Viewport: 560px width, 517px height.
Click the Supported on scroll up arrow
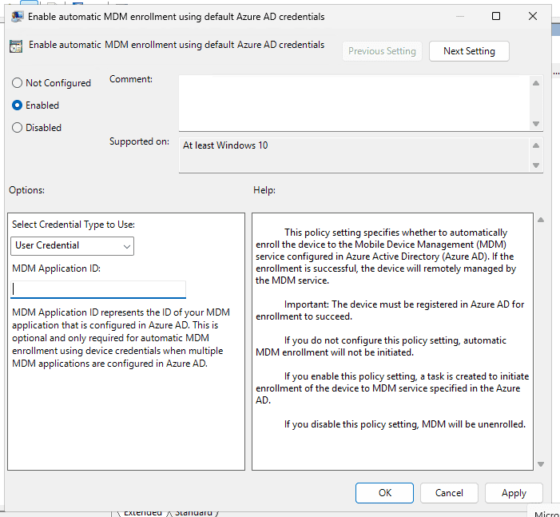(536, 145)
